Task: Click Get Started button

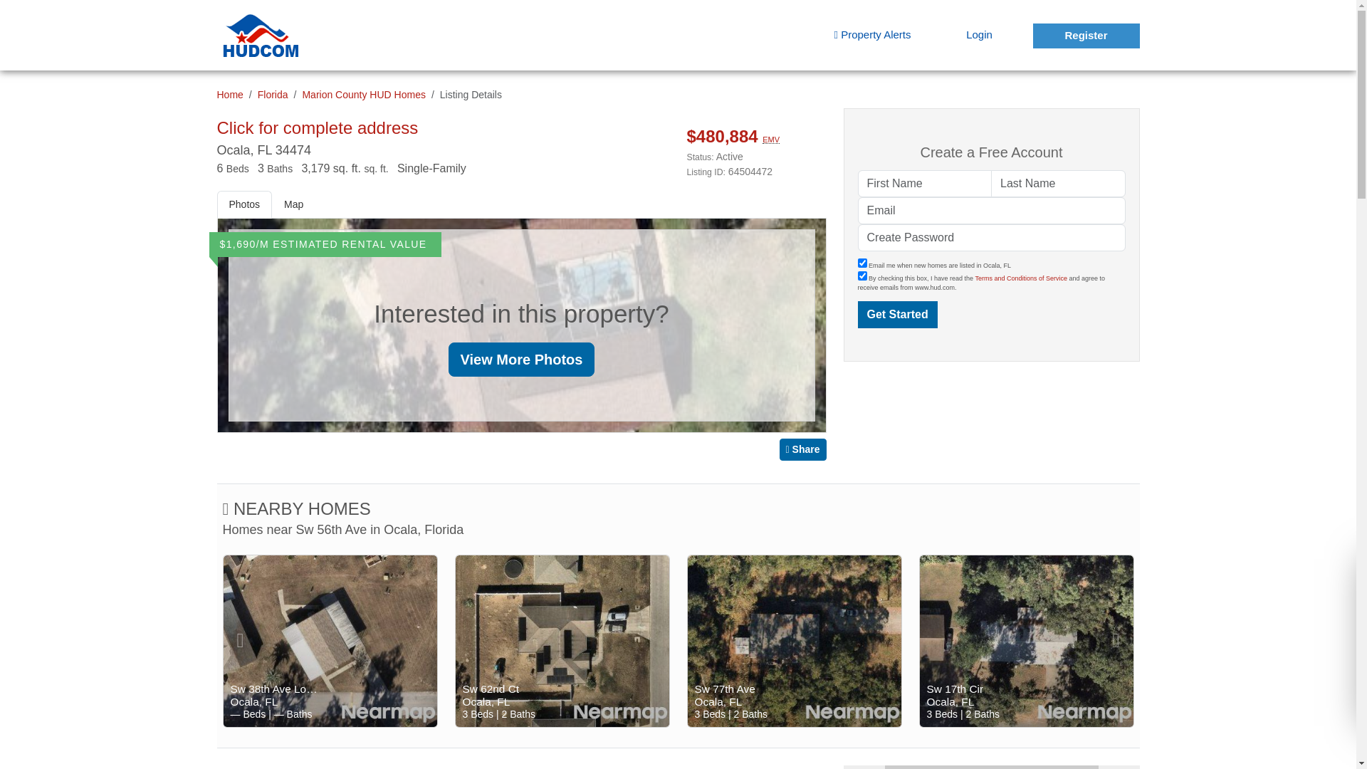Action: (897, 315)
